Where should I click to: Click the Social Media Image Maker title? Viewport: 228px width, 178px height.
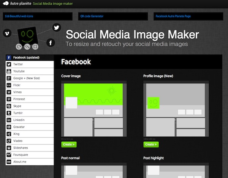(132, 35)
